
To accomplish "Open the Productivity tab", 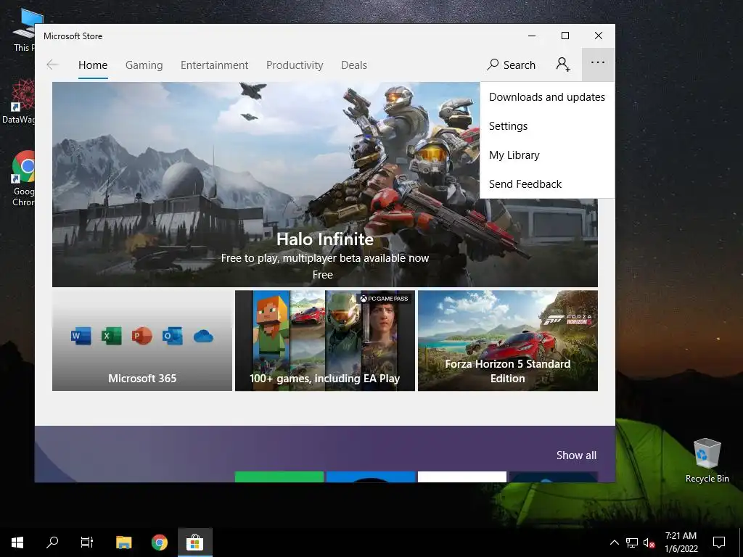I will pyautogui.click(x=295, y=65).
